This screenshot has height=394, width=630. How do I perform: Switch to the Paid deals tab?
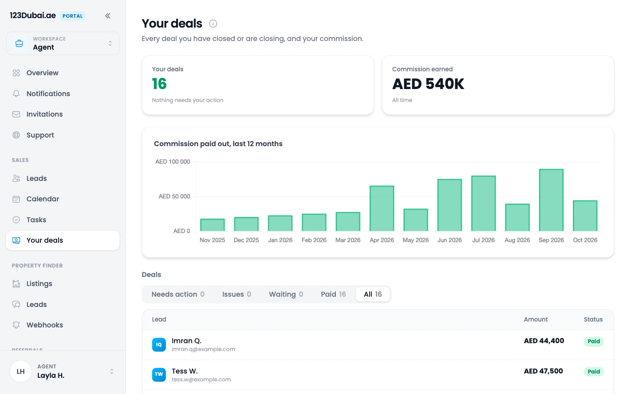(x=333, y=294)
